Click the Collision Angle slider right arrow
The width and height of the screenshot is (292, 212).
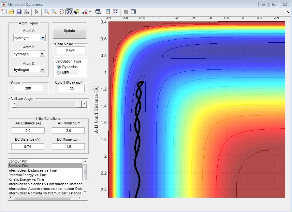pos(84,104)
